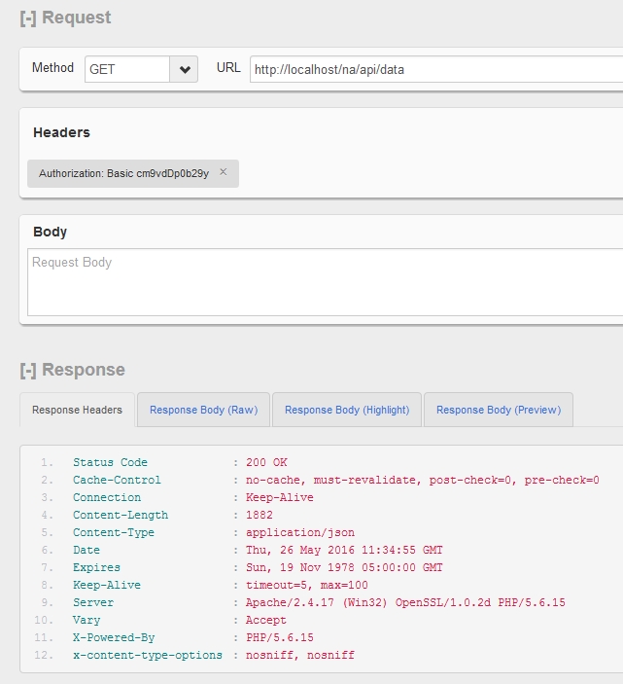
Task: Click the no-cache, must-revalidate value
Action: 422,480
